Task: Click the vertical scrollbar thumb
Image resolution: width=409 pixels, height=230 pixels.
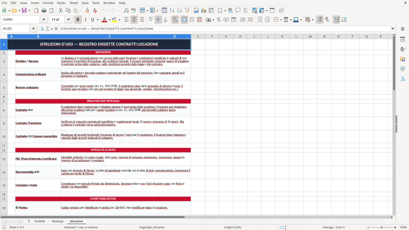Action: (x=394, y=63)
